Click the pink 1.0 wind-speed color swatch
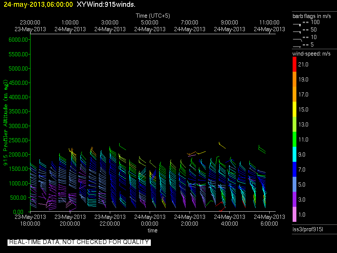Screen dimensions: 337x253 tap(294, 214)
